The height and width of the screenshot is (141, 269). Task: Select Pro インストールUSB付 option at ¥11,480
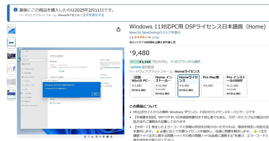click(x=236, y=86)
